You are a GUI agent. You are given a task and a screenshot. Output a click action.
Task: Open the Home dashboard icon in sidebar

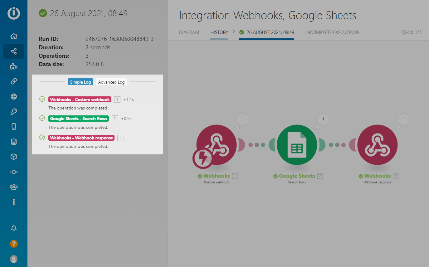[14, 36]
